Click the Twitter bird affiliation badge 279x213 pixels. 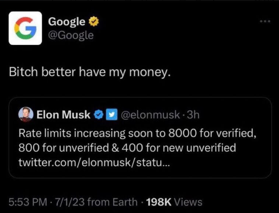pyautogui.click(x=111, y=114)
